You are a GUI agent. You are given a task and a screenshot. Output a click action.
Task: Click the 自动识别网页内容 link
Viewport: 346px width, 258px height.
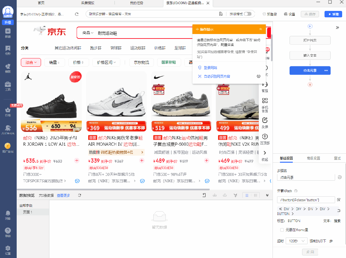point(217,76)
